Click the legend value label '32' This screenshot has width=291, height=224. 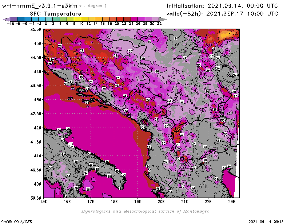[159, 24]
